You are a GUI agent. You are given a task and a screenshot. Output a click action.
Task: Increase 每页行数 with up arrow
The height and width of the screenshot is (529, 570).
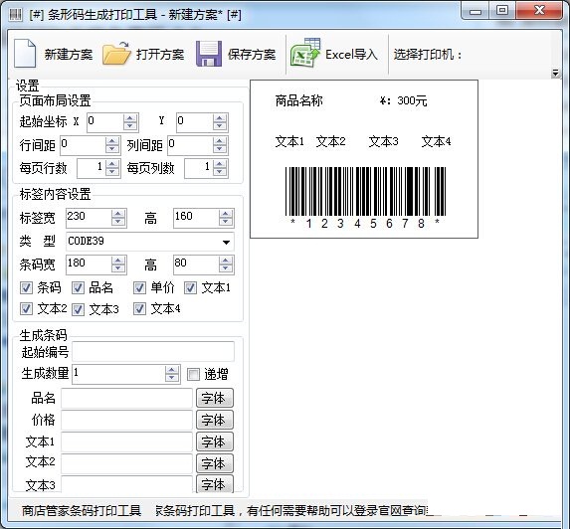pyautogui.click(x=112, y=165)
